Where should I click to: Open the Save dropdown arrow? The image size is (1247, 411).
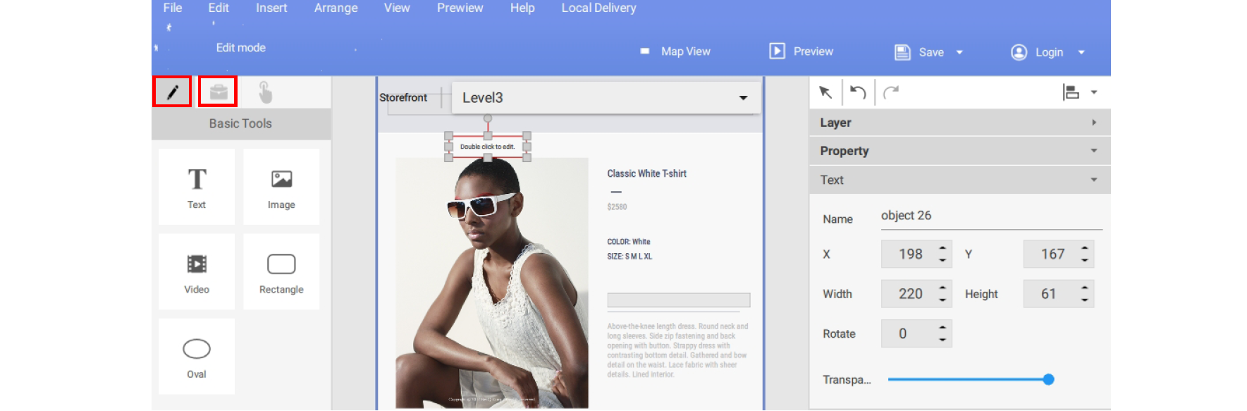(959, 52)
